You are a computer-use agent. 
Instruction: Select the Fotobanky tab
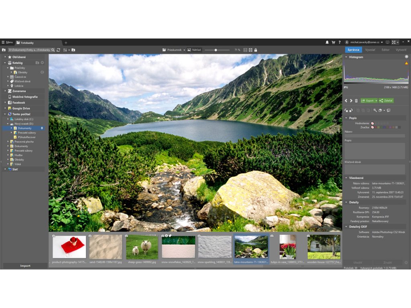point(39,43)
